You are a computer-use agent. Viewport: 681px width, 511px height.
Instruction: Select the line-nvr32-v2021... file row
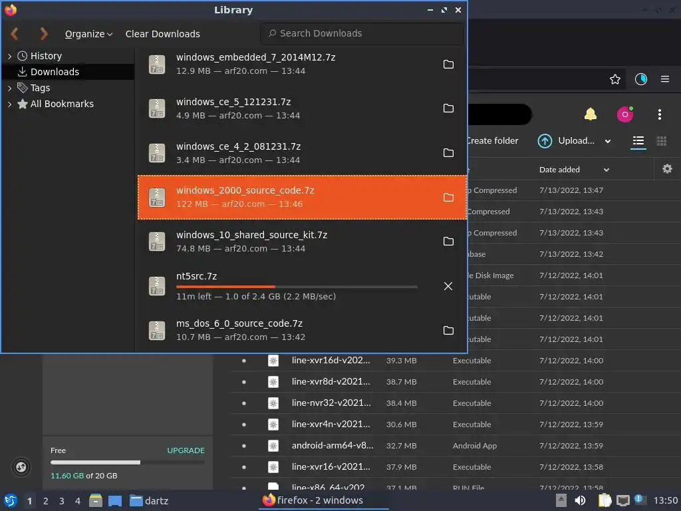point(455,403)
